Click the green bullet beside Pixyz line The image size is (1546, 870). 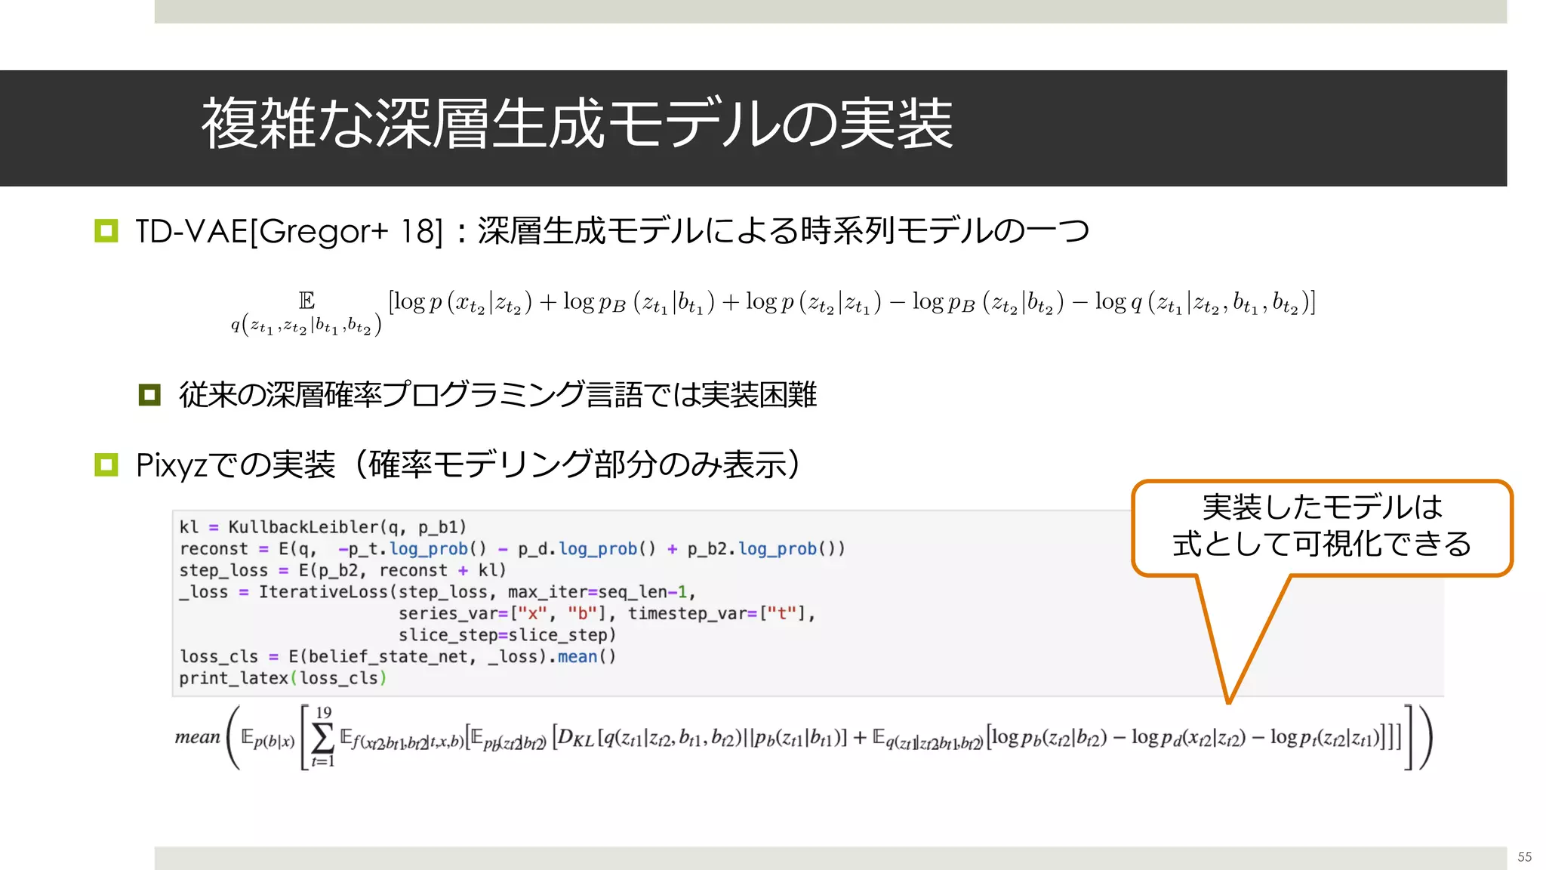coord(106,464)
